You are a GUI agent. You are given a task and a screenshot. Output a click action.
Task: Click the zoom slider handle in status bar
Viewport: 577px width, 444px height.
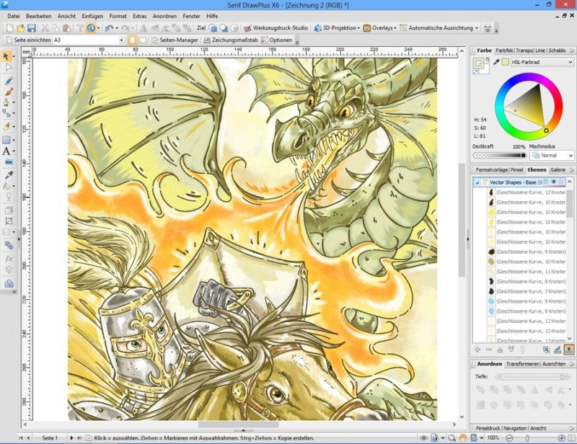527,438
